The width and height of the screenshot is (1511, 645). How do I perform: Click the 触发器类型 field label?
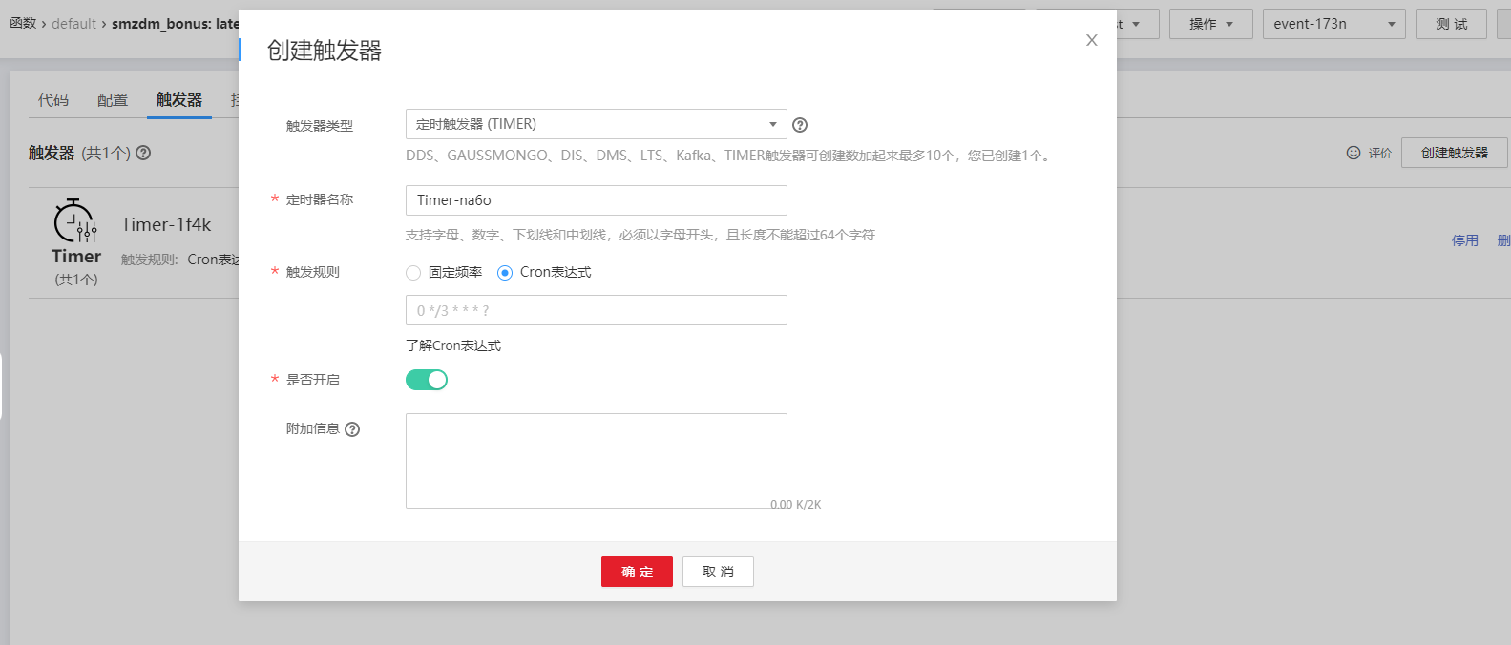click(x=320, y=126)
